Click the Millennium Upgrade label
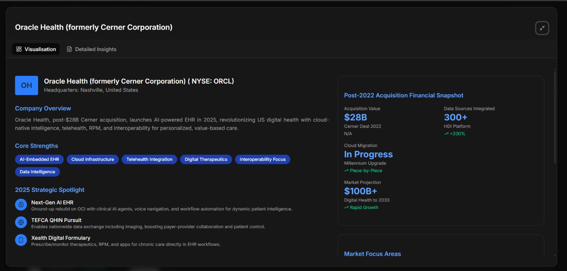Screen dimensions: 567x271 click(x=365, y=163)
